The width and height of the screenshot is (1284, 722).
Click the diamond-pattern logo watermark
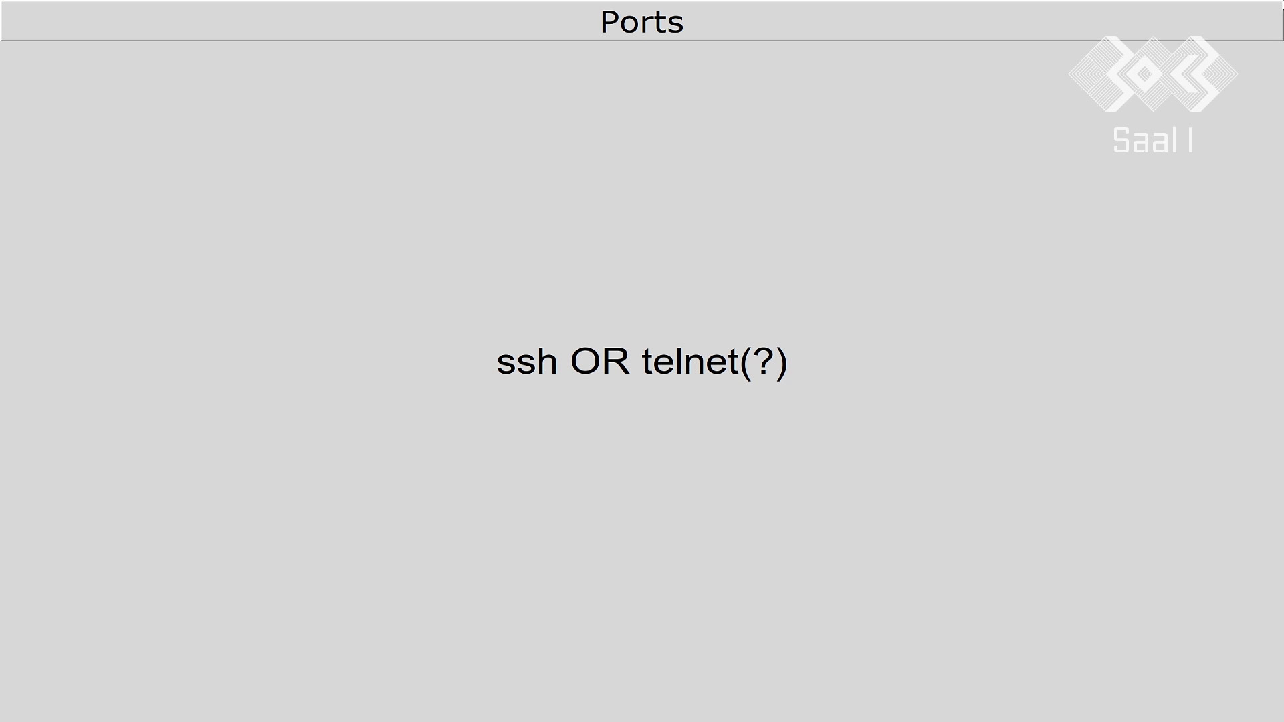[x=1153, y=74]
